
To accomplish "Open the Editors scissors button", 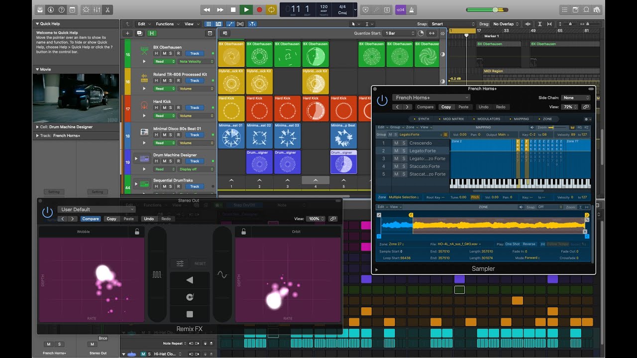I will (108, 9).
